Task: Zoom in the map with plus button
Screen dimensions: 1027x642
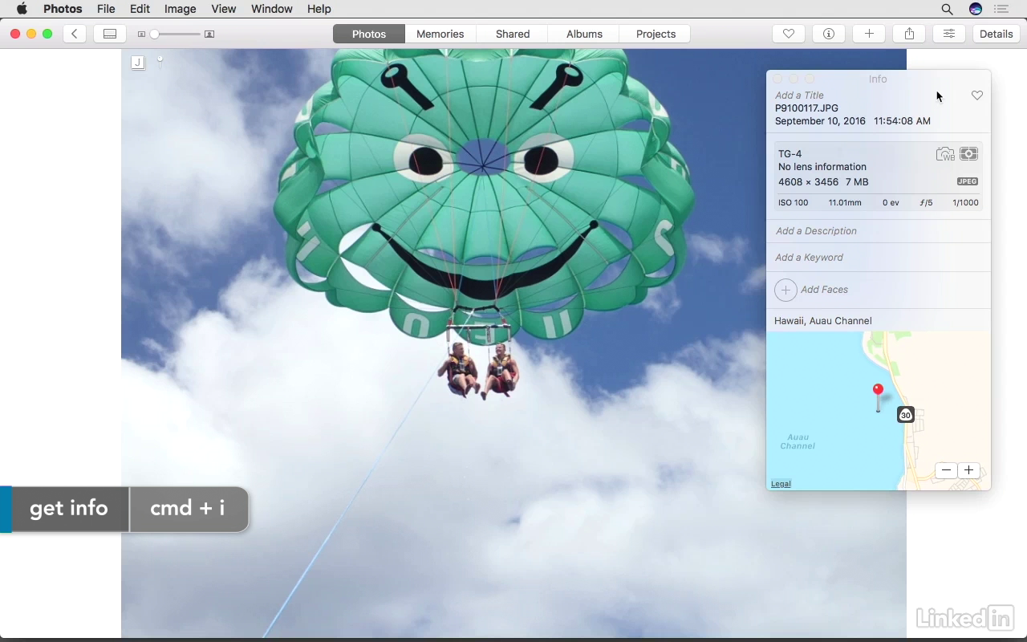Action: tap(968, 470)
